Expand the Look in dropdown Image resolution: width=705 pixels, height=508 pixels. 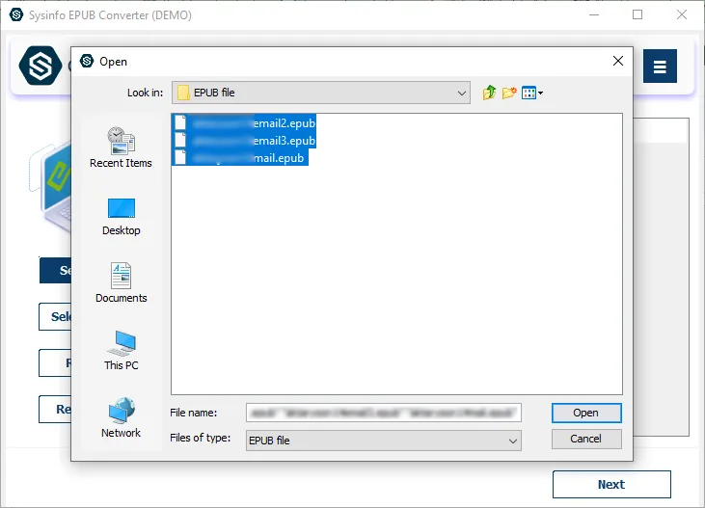tap(461, 94)
